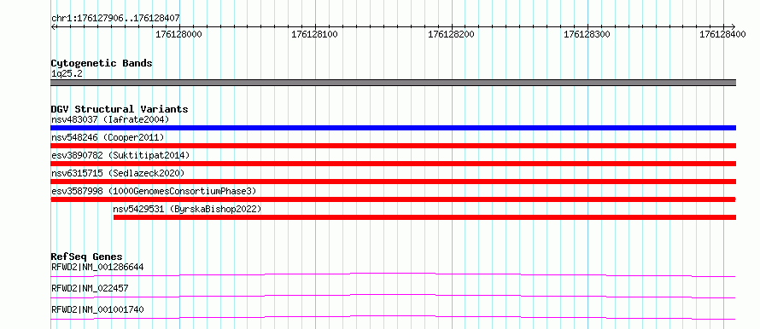The width and height of the screenshot is (760, 329).
Task: Click the red nsv6315715 variant bar
Action: (x=394, y=182)
